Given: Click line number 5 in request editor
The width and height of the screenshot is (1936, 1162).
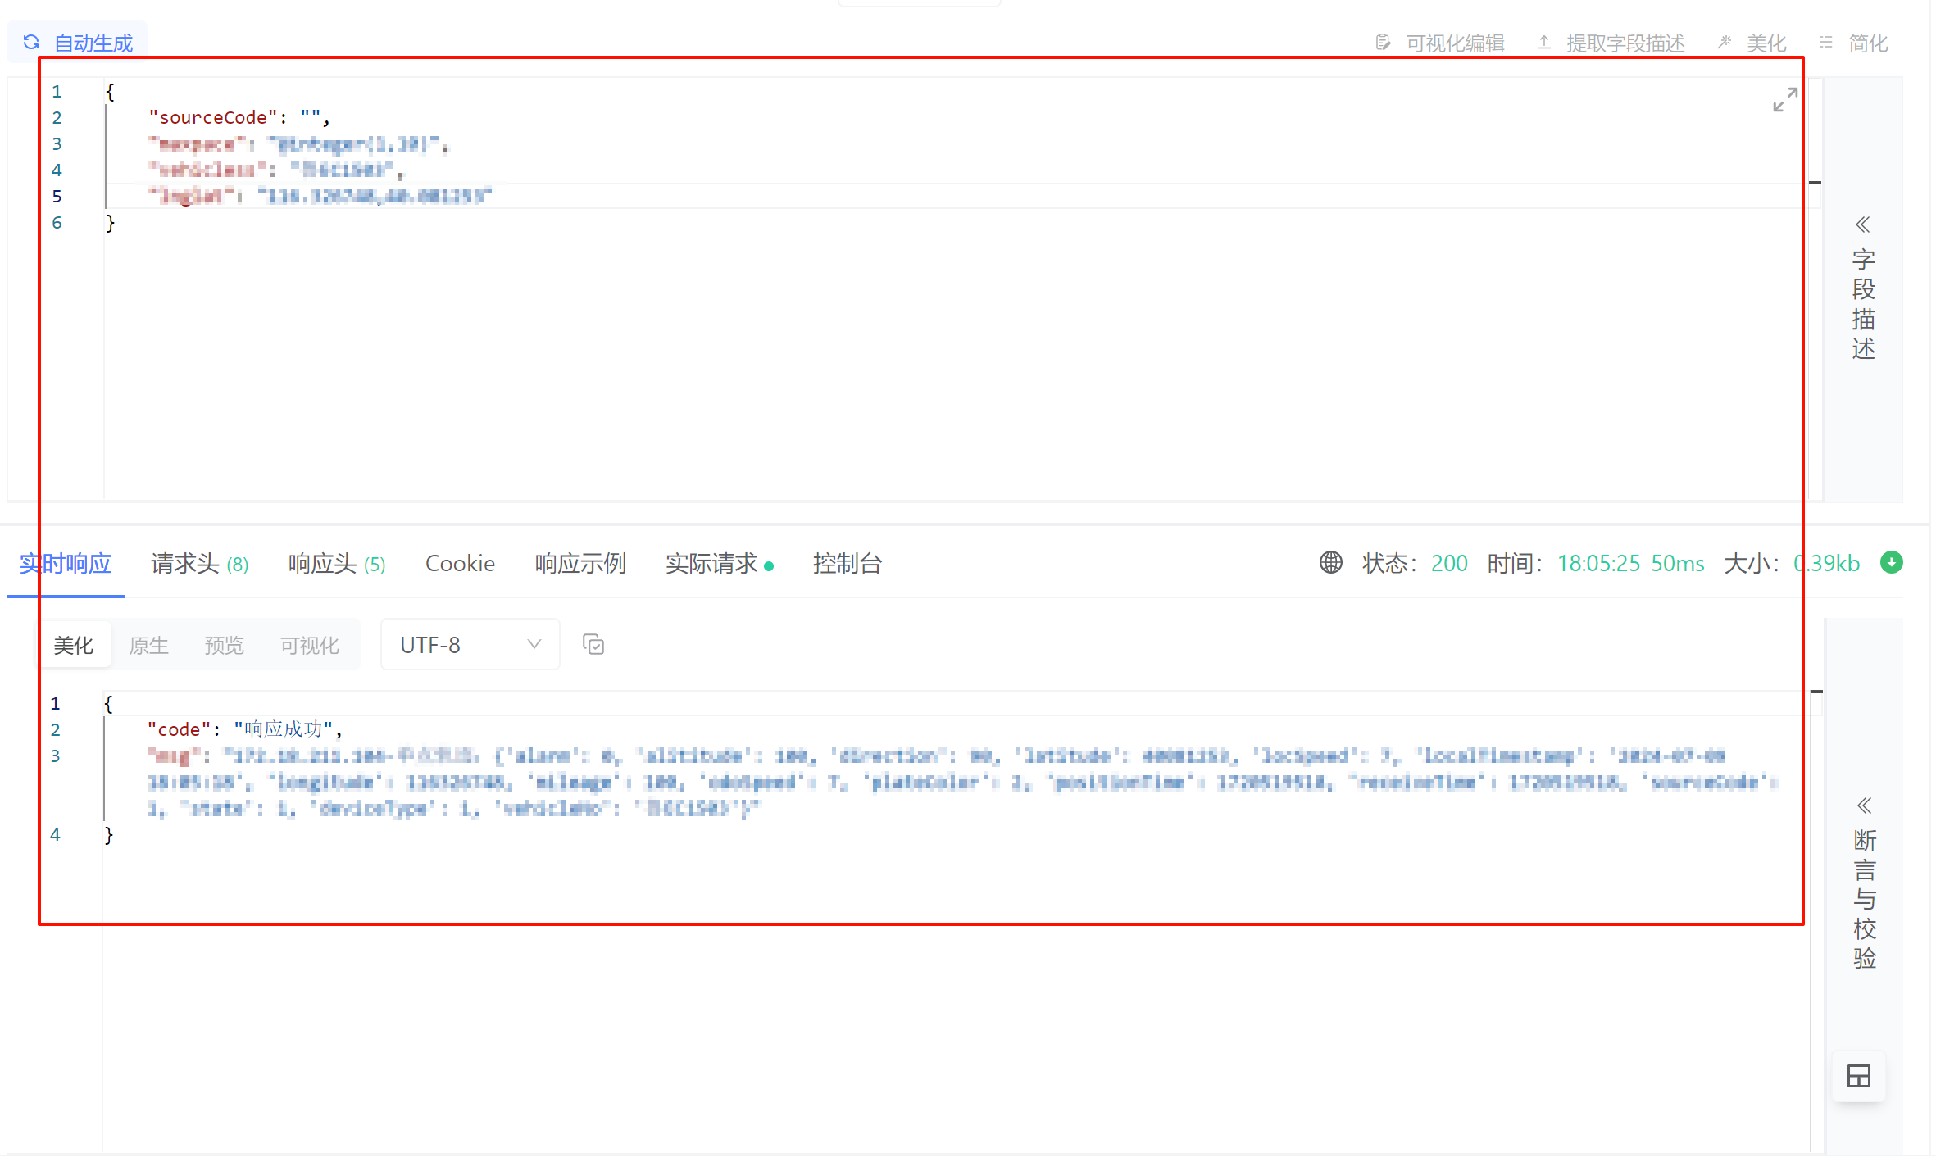Looking at the screenshot, I should [57, 197].
